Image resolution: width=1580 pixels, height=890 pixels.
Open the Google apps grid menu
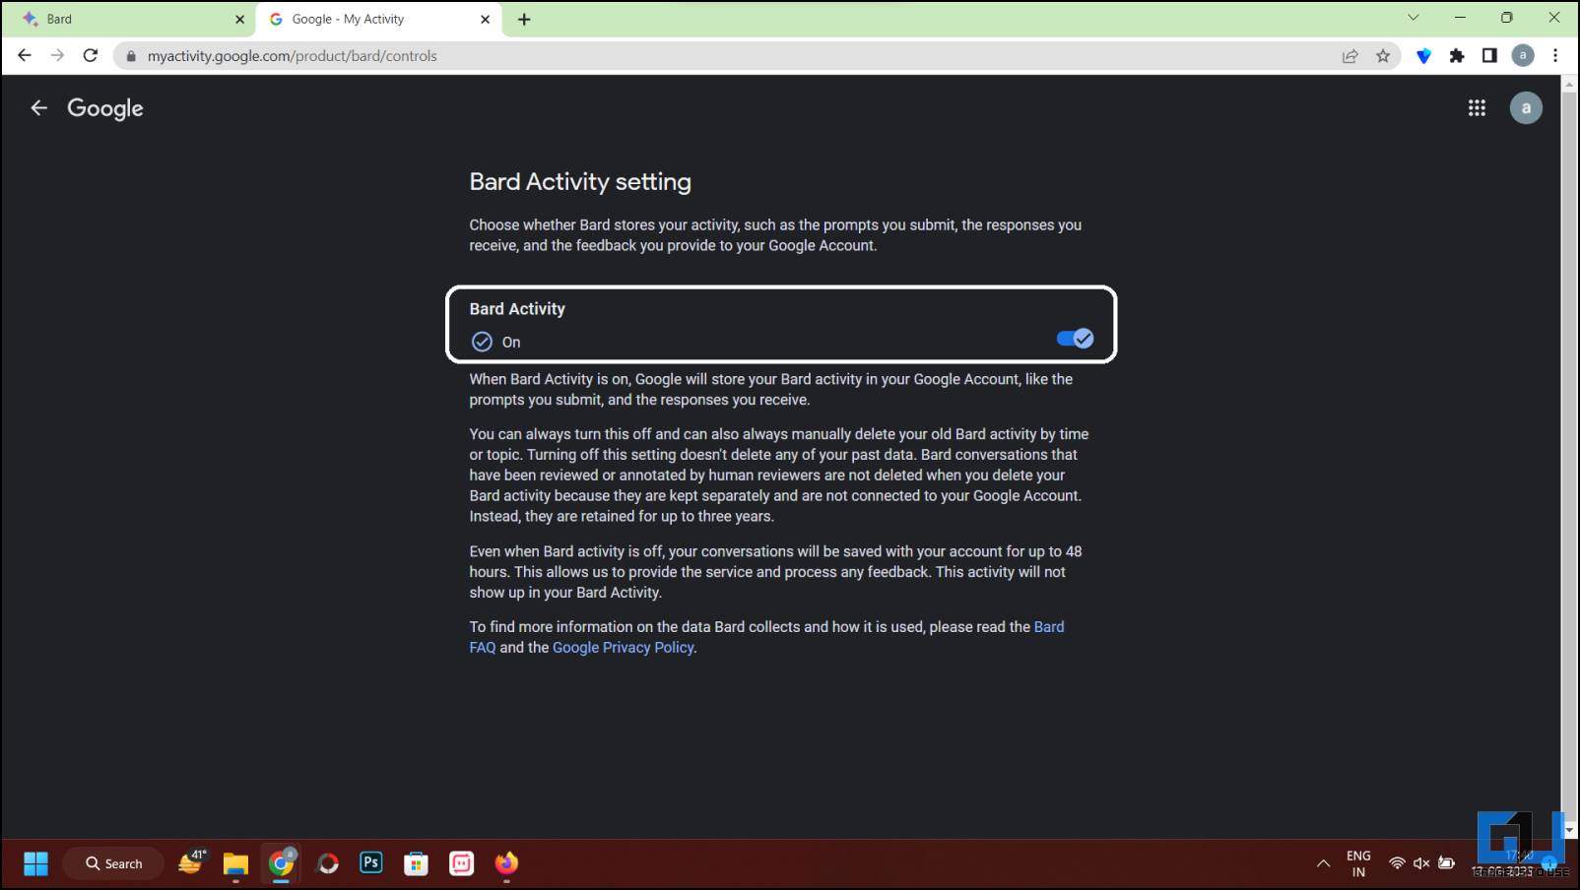(x=1477, y=108)
